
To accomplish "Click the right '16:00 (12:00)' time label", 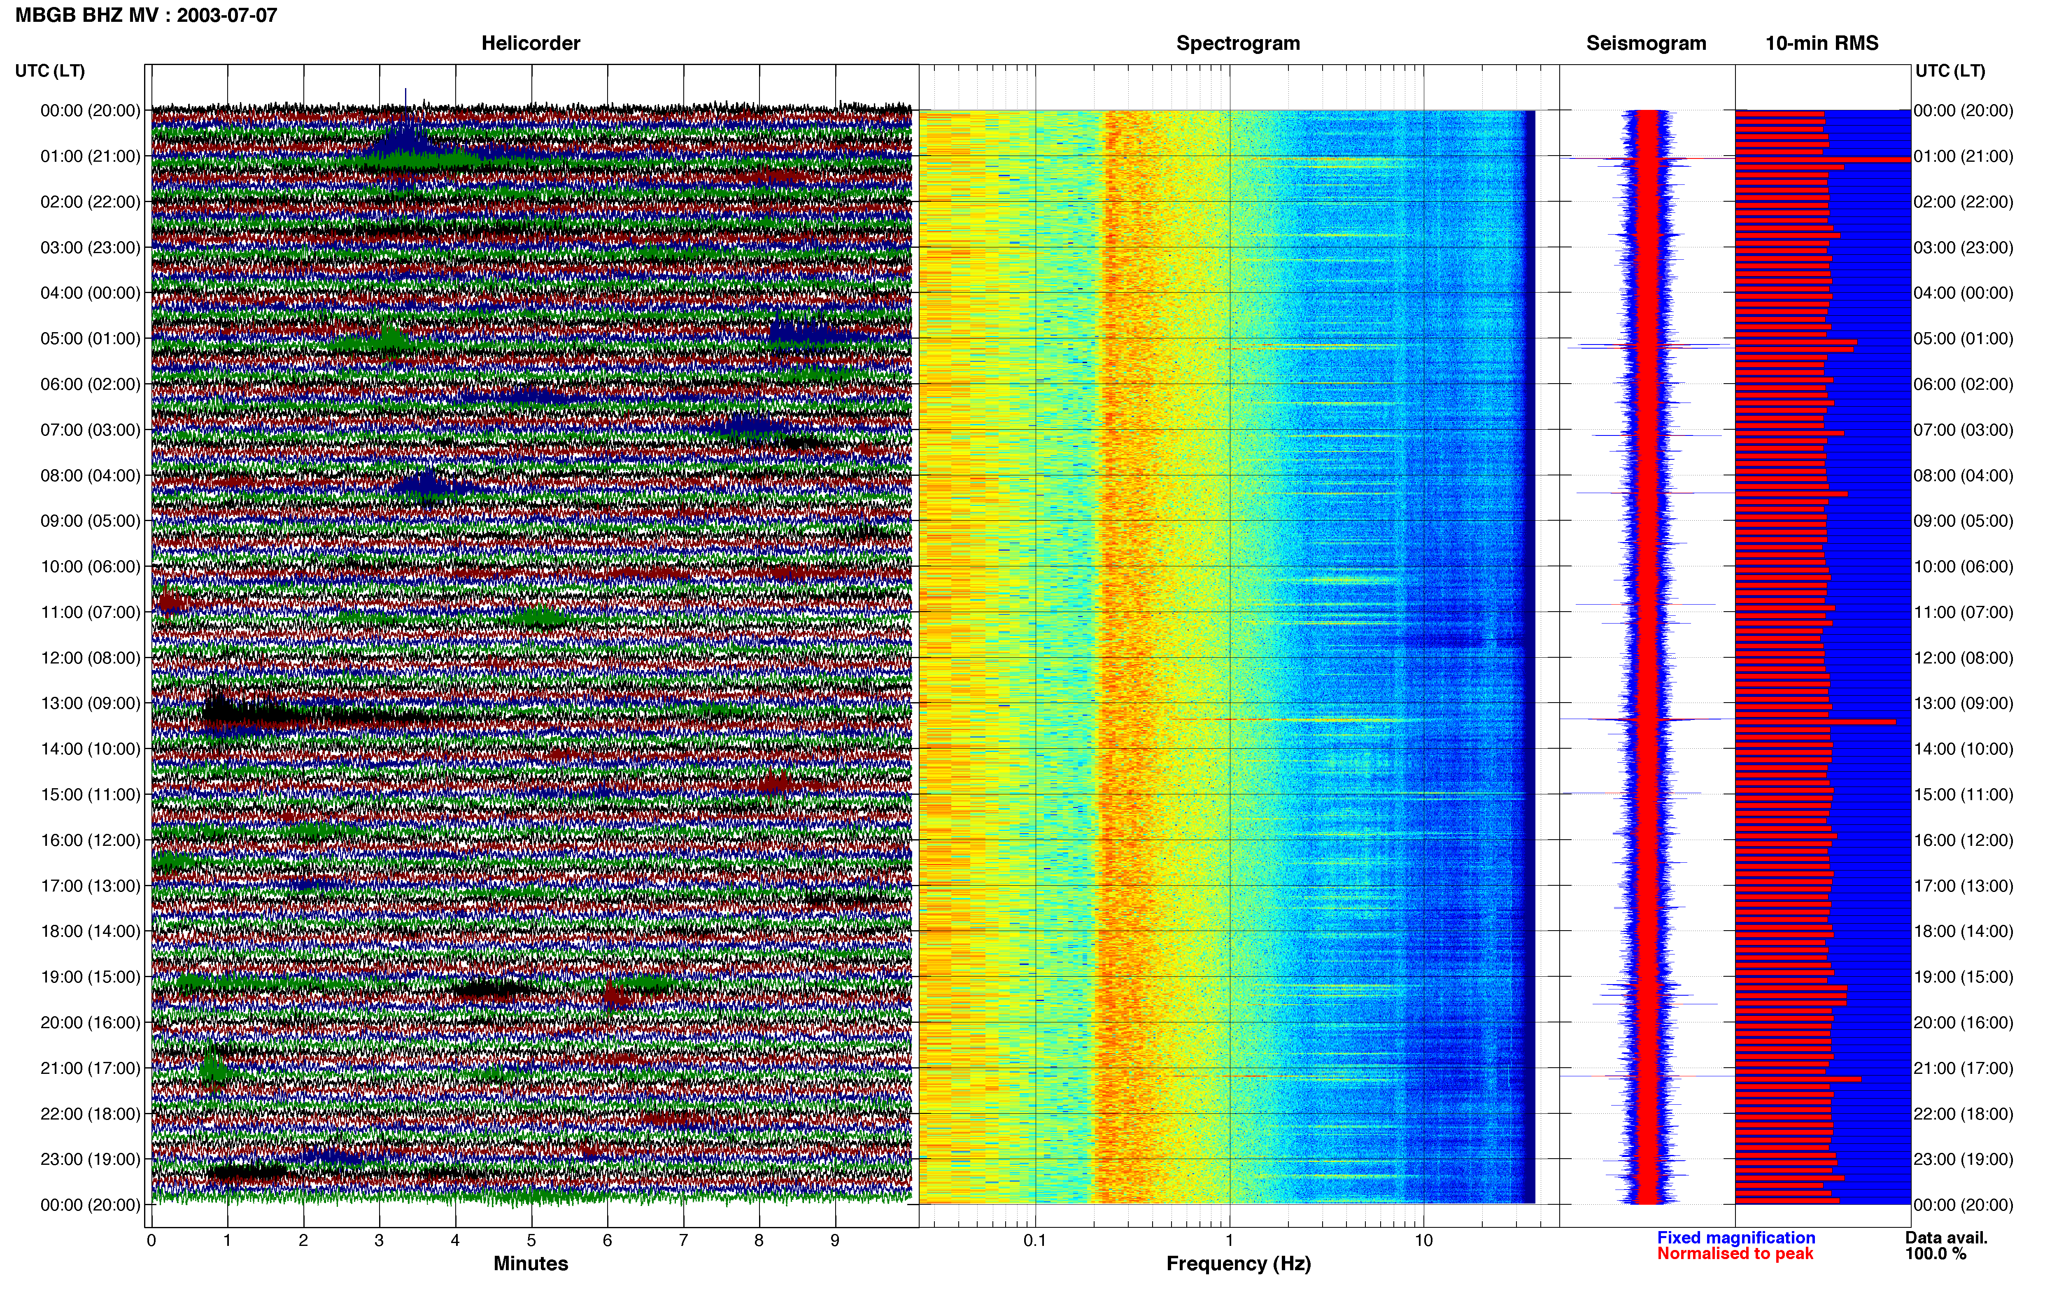I will (1964, 840).
